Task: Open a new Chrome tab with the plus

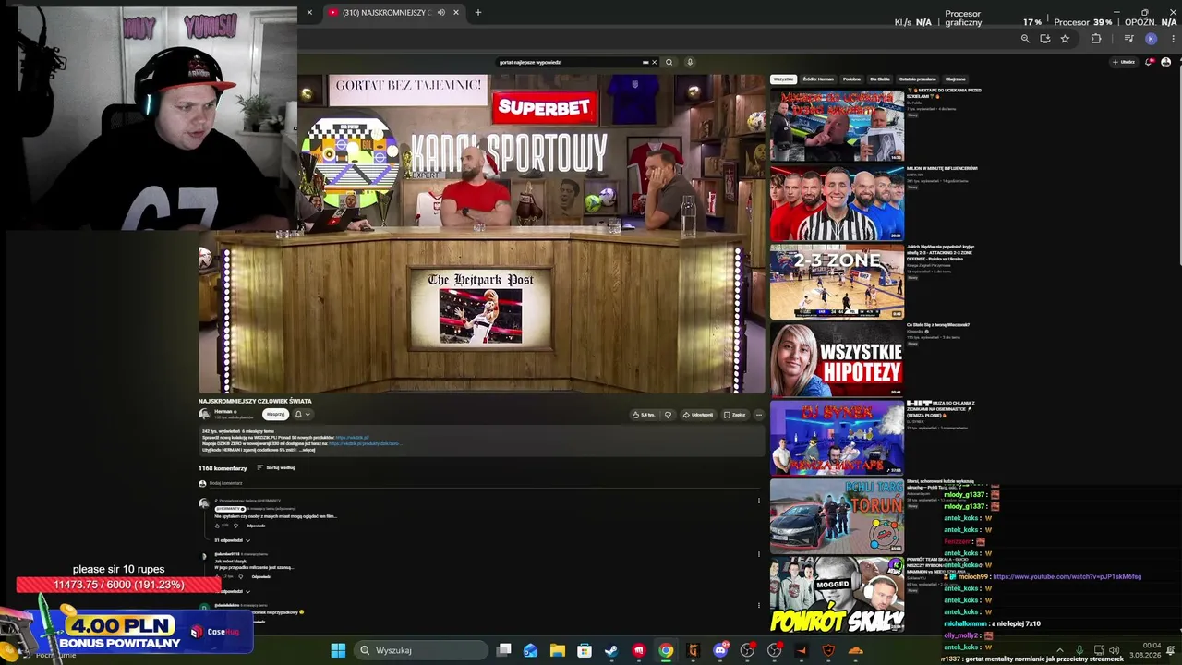Action: (477, 12)
